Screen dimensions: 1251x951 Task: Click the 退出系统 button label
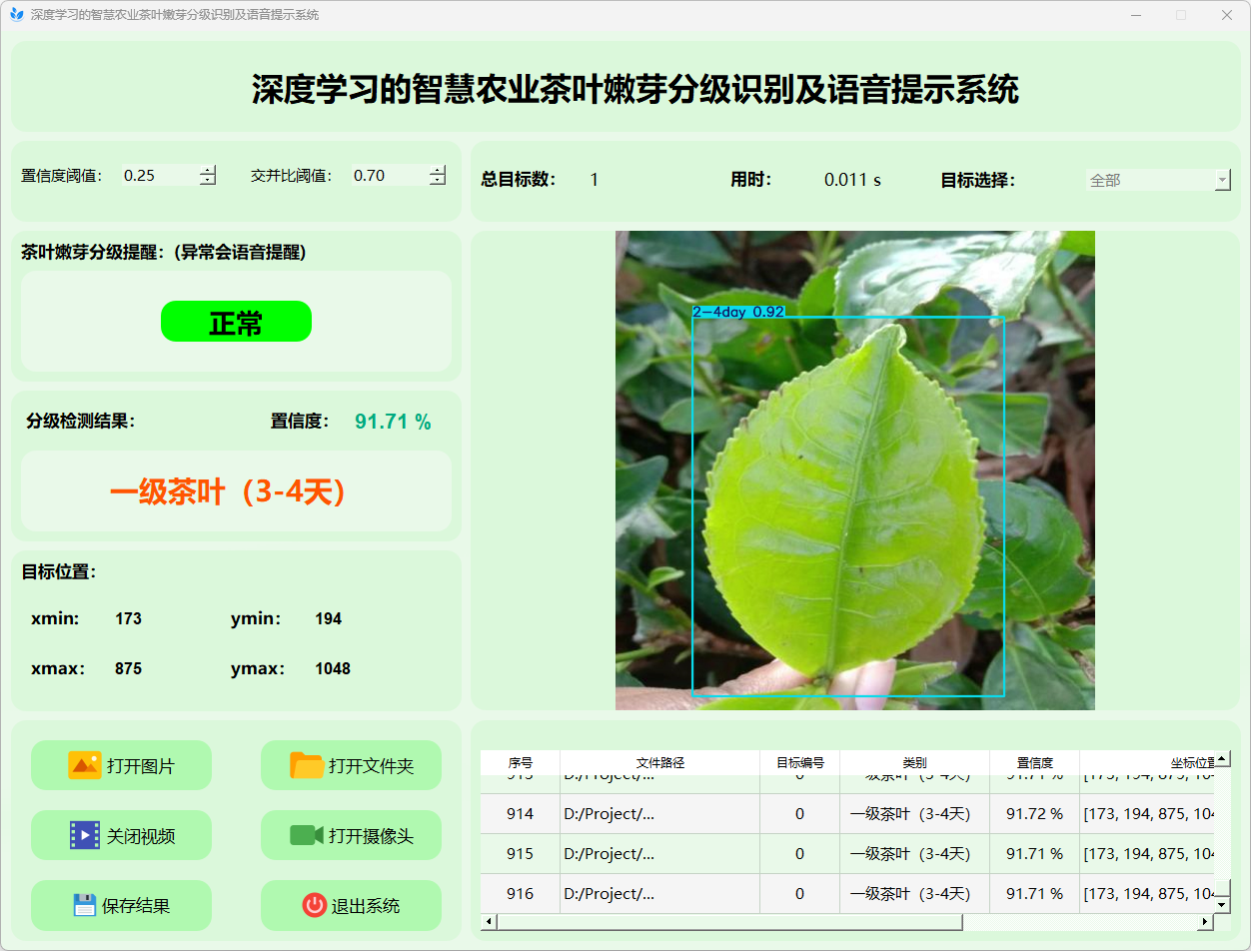coord(365,906)
